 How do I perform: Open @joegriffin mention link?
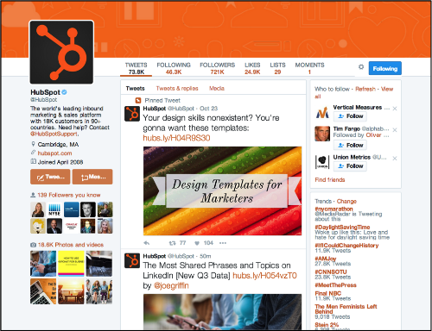[171, 285]
